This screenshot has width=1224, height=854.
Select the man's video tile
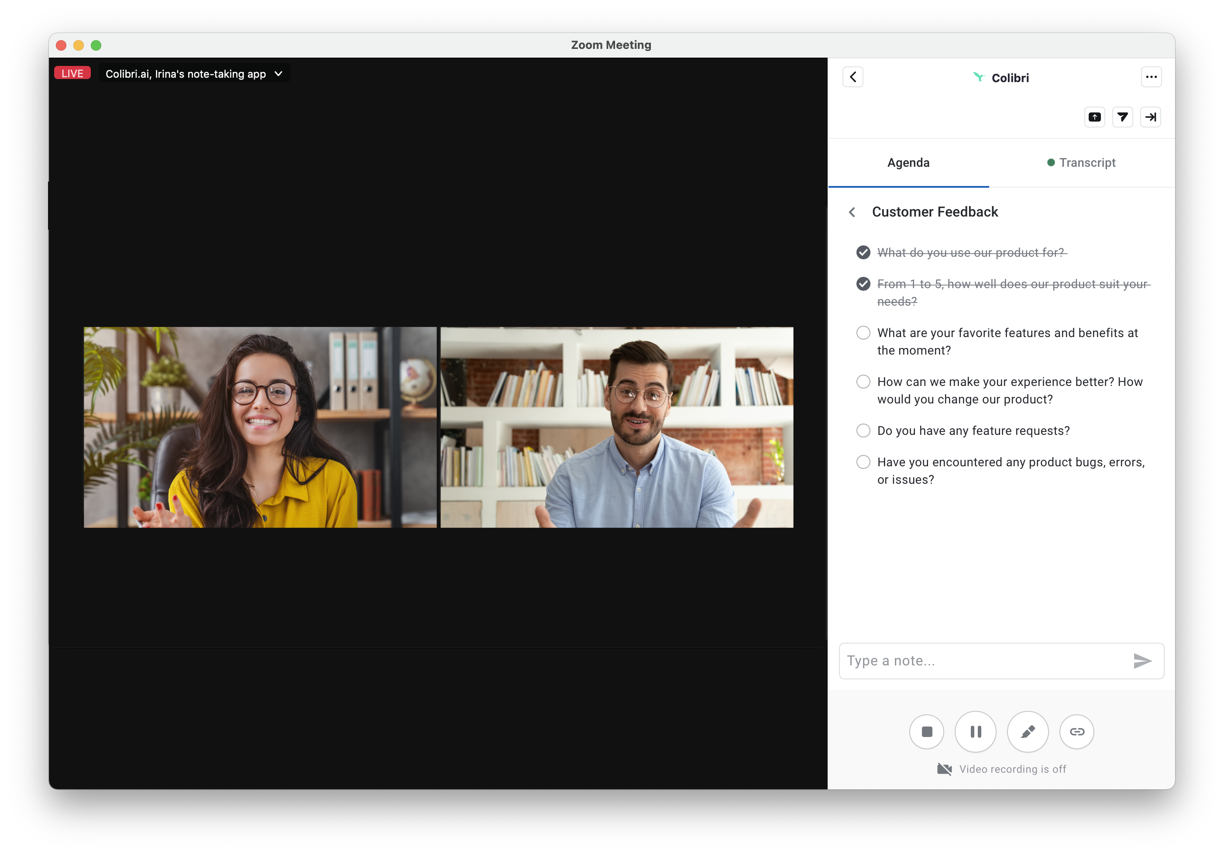tap(617, 427)
